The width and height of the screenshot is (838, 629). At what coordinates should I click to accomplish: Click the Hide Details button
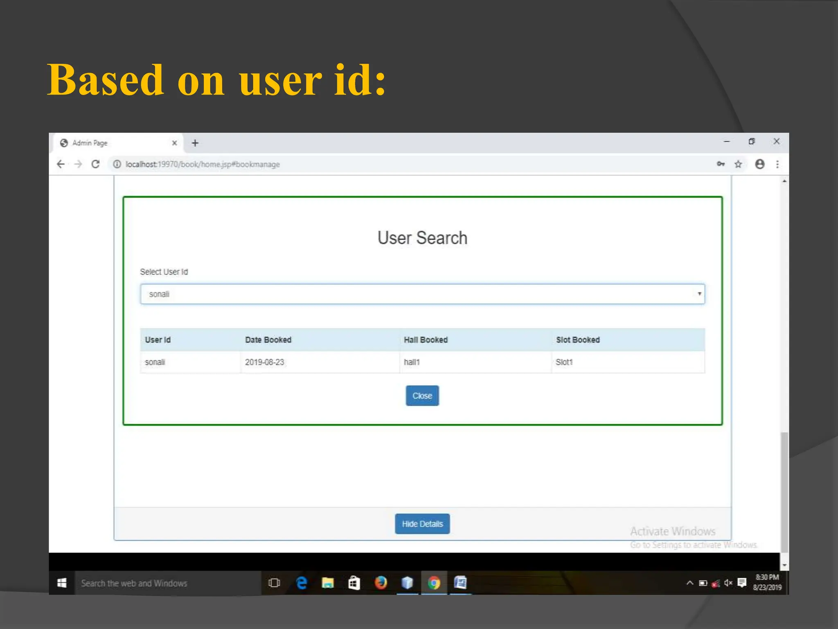pos(422,524)
